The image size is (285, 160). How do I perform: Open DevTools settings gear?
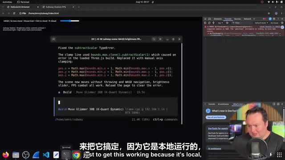click(274, 19)
